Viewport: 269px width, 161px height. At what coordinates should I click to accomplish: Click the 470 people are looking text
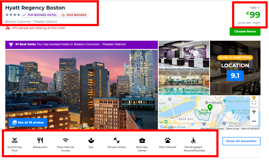point(39,28)
